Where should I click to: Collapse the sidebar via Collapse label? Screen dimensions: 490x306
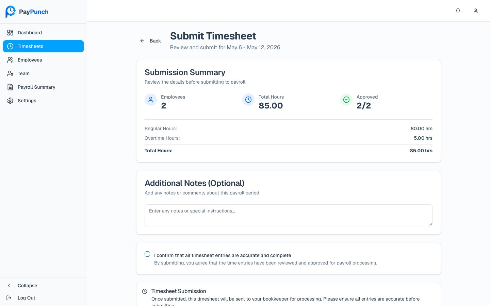coord(28,286)
